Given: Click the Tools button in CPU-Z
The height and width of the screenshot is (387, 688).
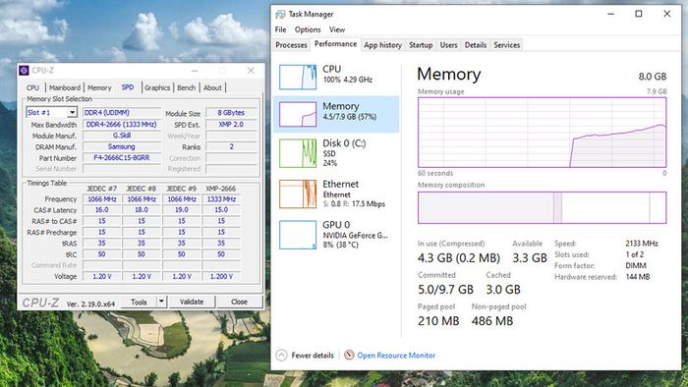Looking at the screenshot, I should (139, 302).
